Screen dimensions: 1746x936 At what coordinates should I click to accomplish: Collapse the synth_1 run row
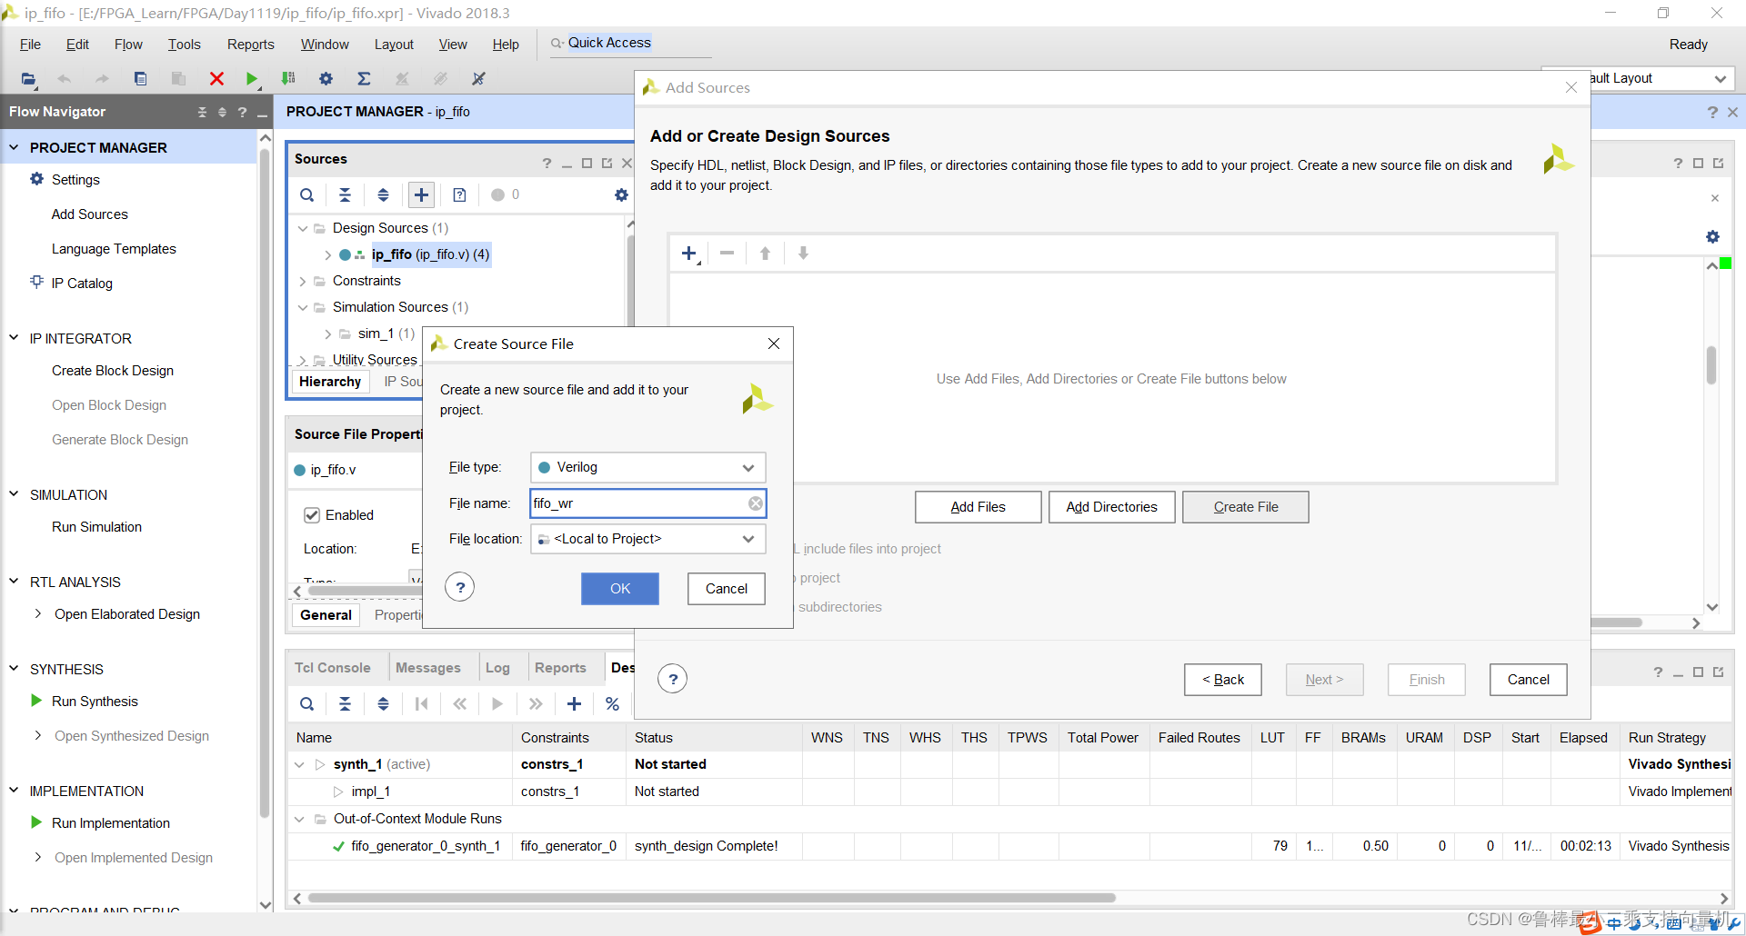(x=299, y=764)
